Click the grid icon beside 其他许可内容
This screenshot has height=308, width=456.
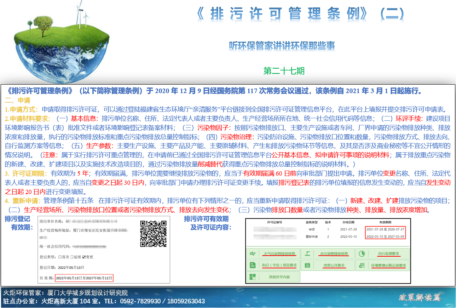pos(253,277)
